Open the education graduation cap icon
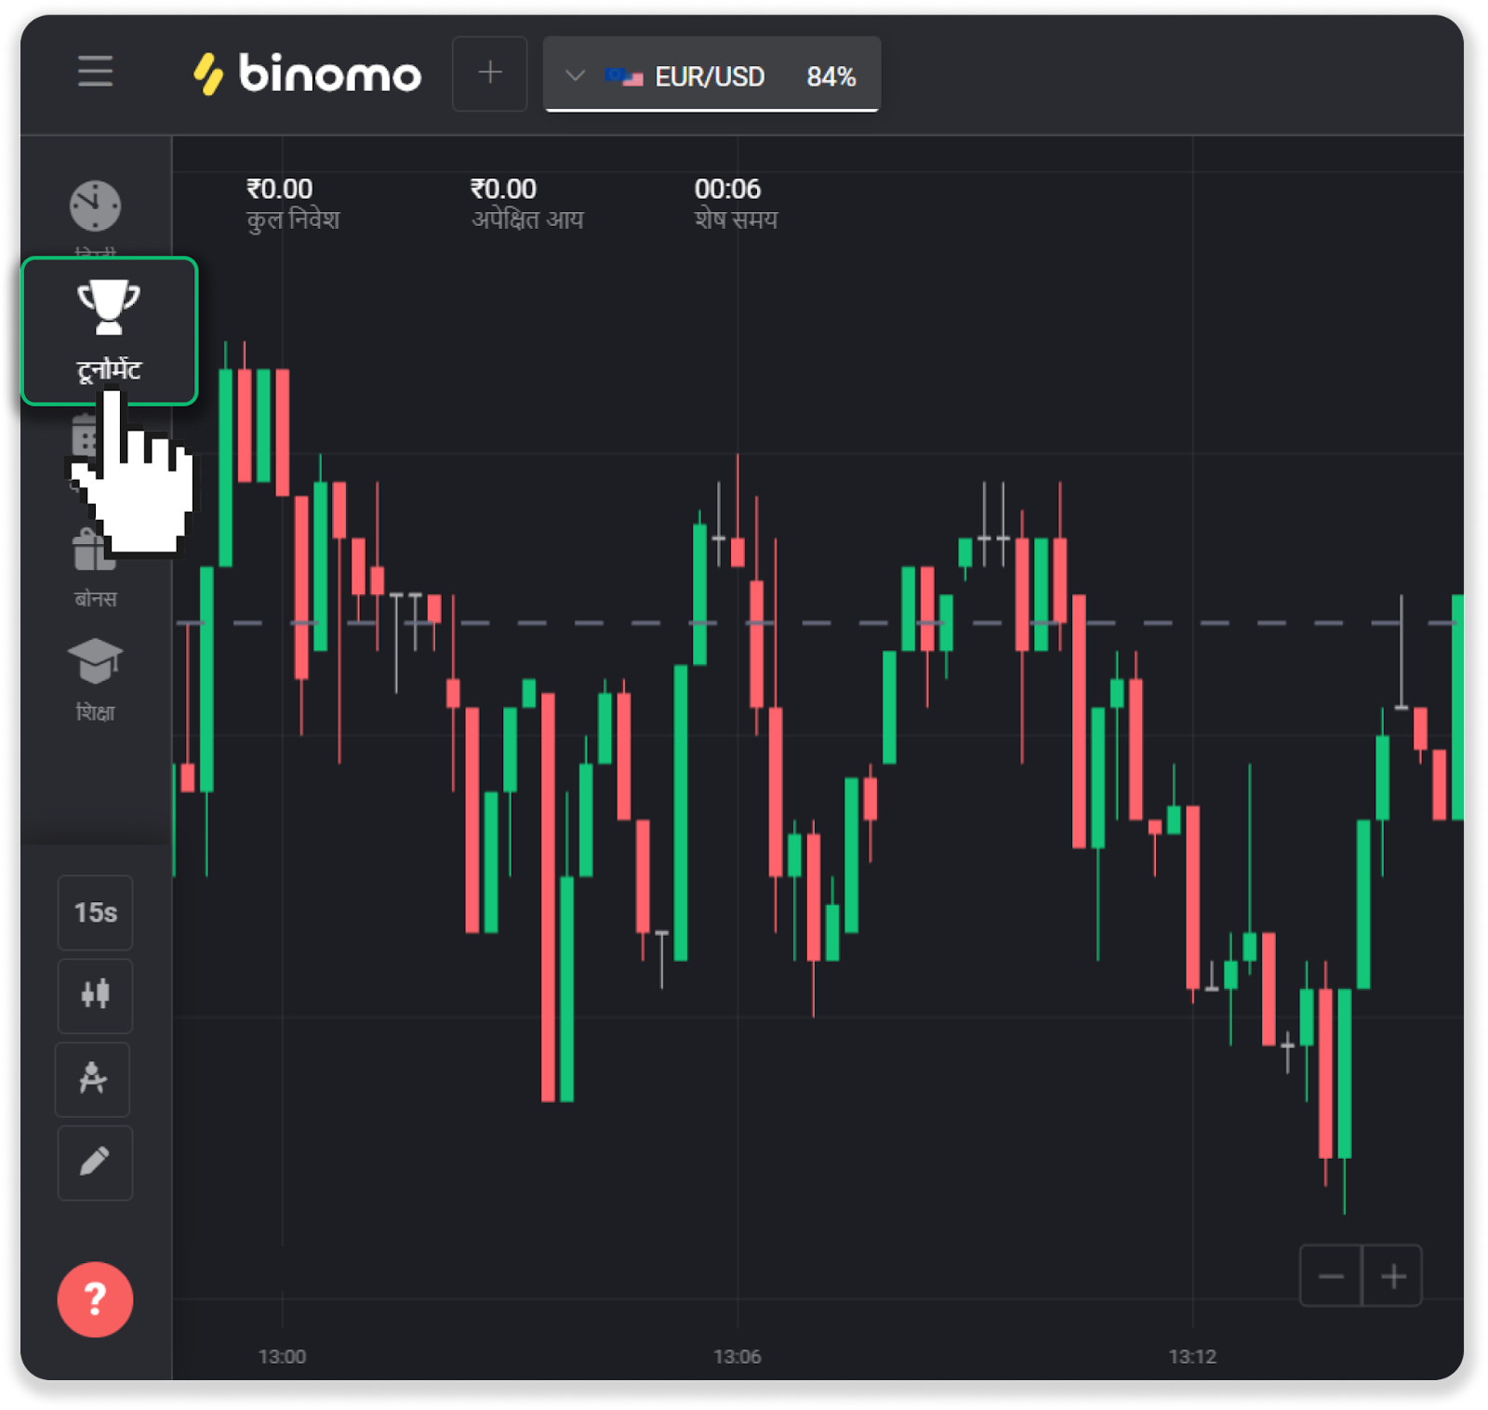The width and height of the screenshot is (1488, 1410). (x=95, y=661)
